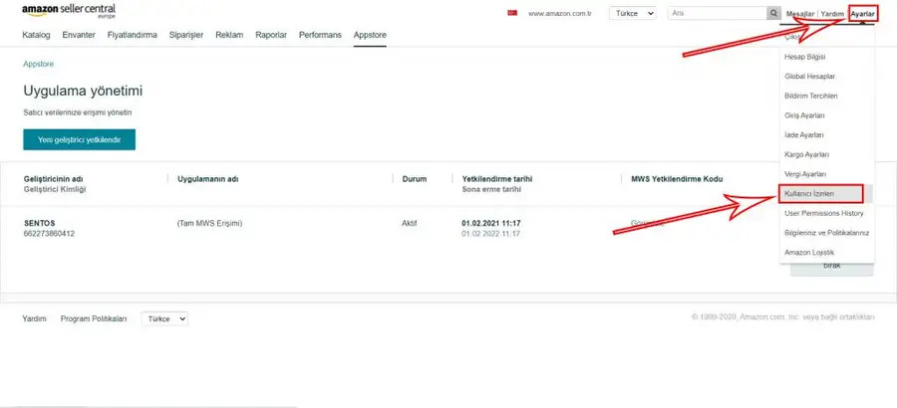The width and height of the screenshot is (897, 408).
Task: Choose Bildirim Tercihleri from settings menu
Action: tap(810, 96)
